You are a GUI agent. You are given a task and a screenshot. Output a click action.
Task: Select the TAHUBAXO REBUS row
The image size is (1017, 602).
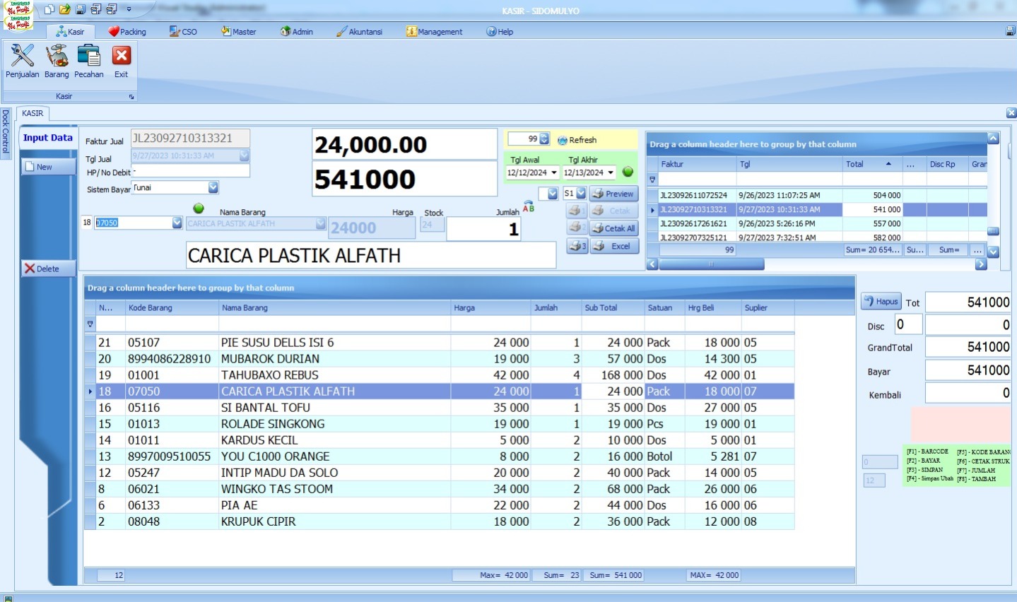point(269,375)
